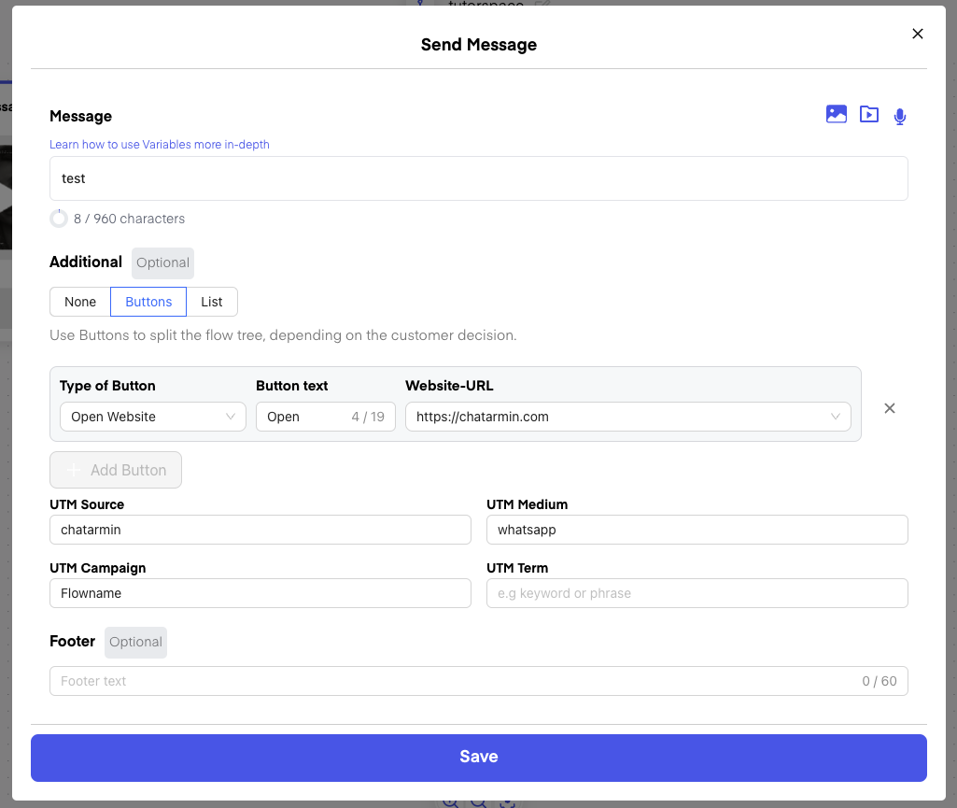The height and width of the screenshot is (808, 957).
Task: Attach a video using the video icon
Action: pyautogui.click(x=869, y=115)
